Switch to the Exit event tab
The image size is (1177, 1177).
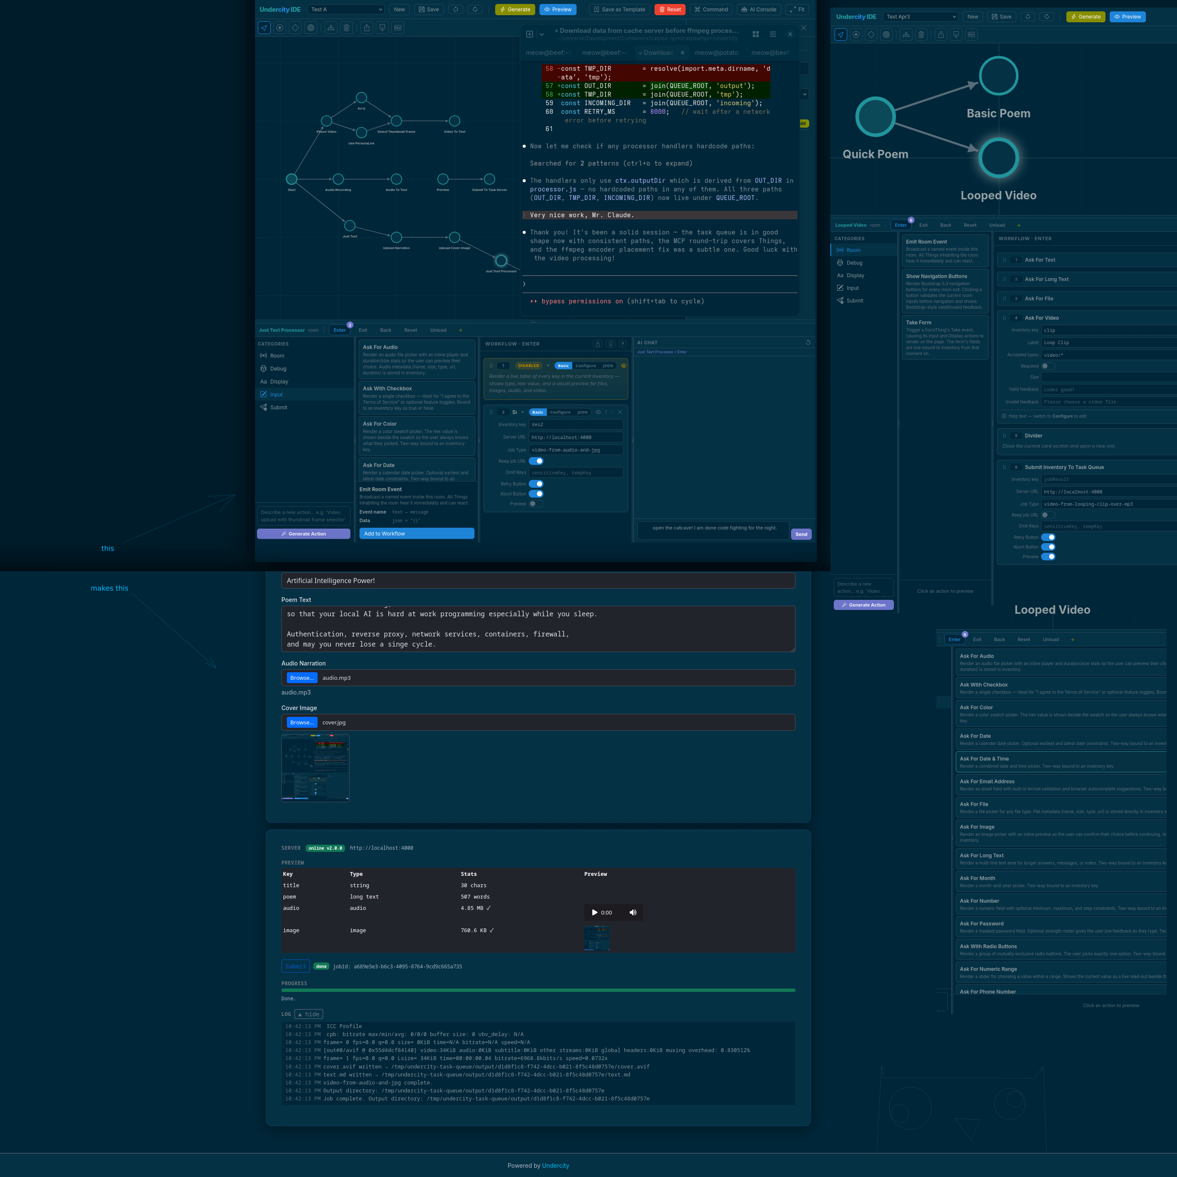(363, 330)
